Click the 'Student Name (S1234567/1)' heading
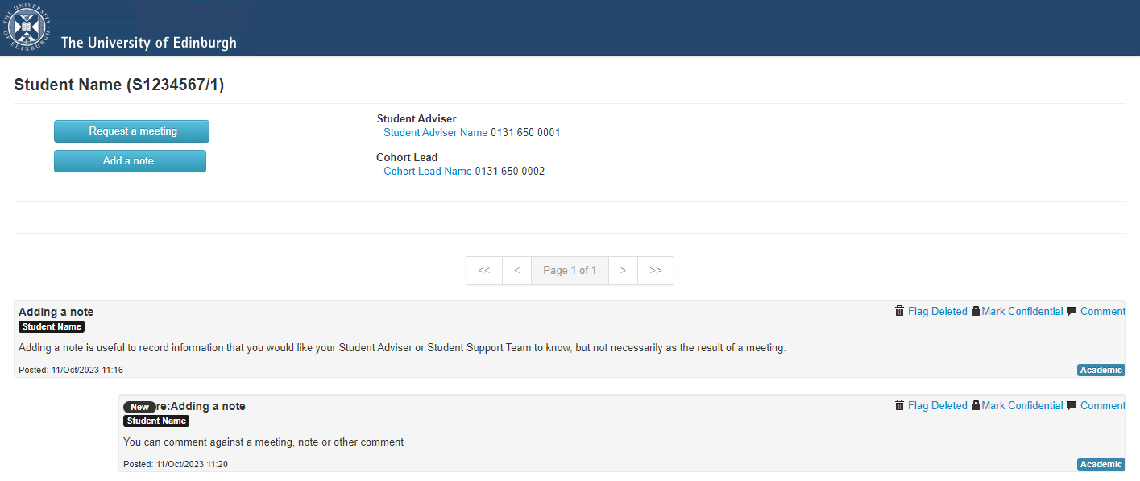 [119, 85]
